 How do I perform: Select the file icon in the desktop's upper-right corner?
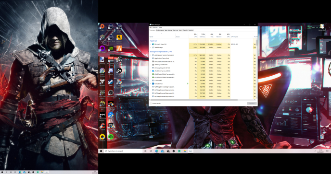(x=322, y=26)
